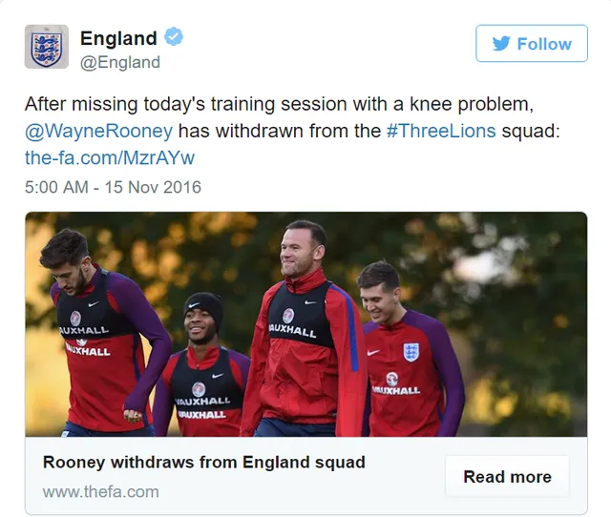Click the 5:00 AM - 15 Nov 2016 timestamp
611x517 pixels.
(x=113, y=187)
